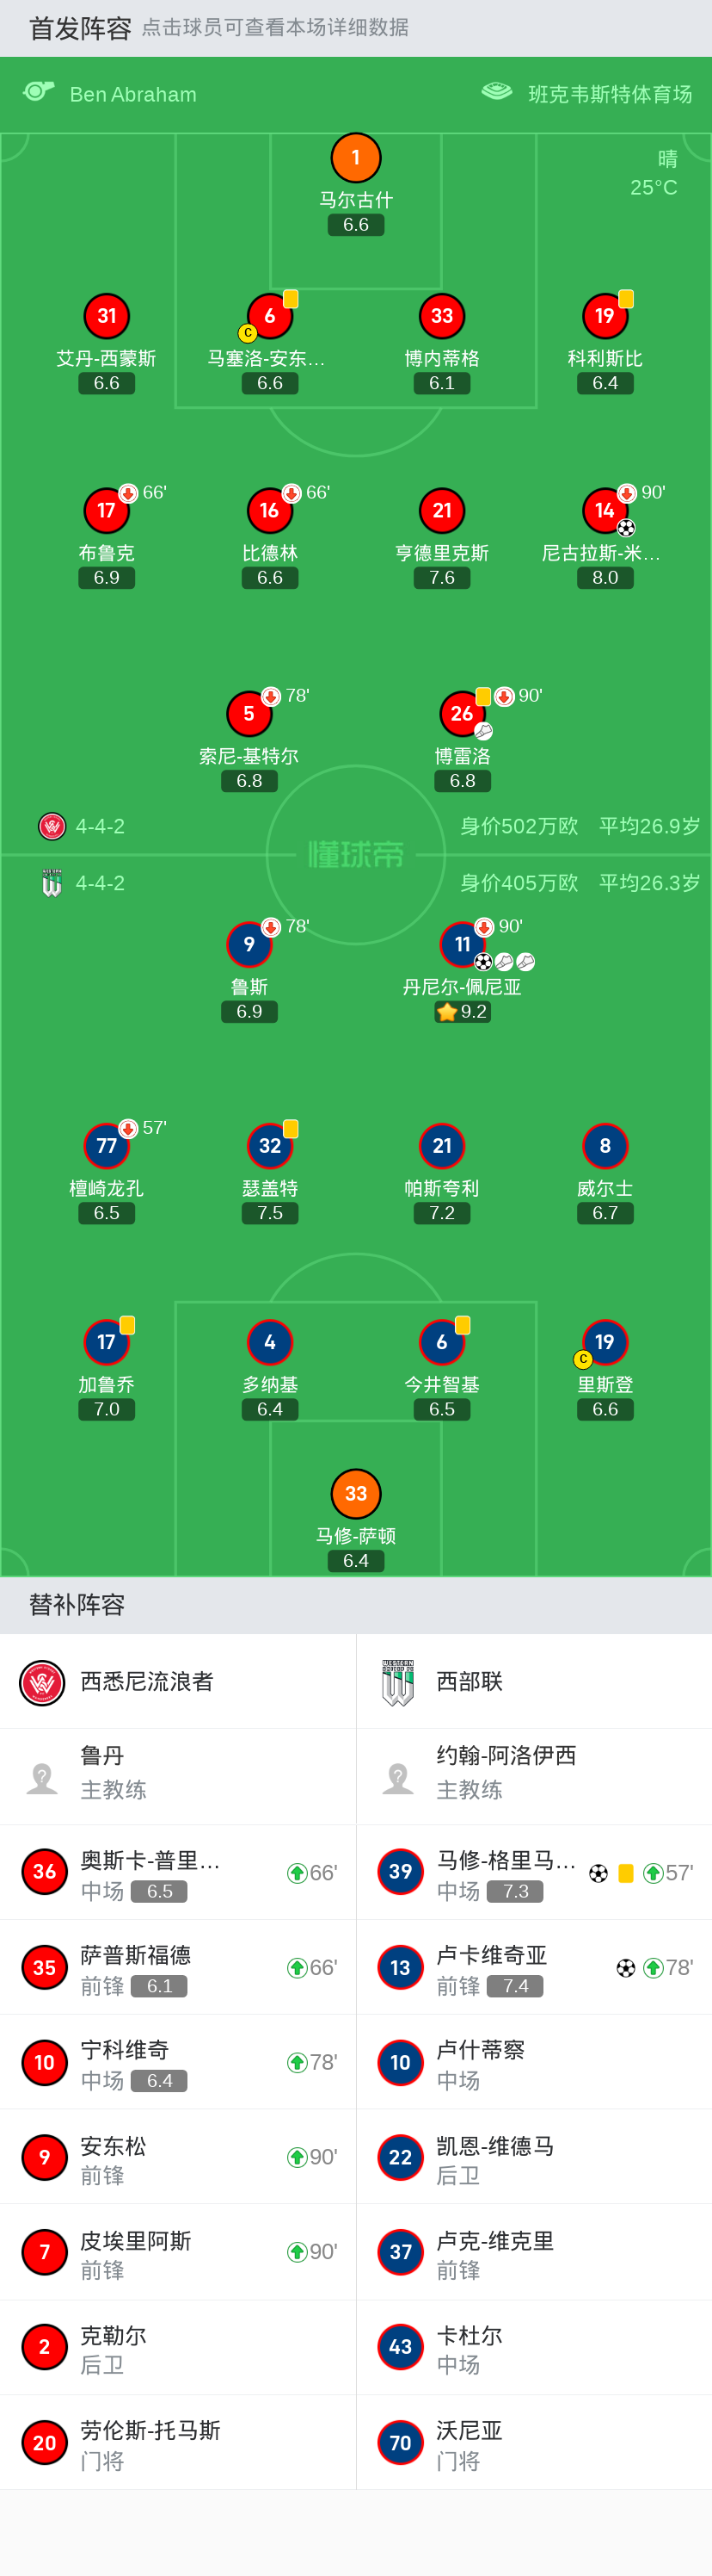Screen dimensions: 712x2576
Task: Select 亨德里克斯 number 21 red badge
Action: pos(441,511)
